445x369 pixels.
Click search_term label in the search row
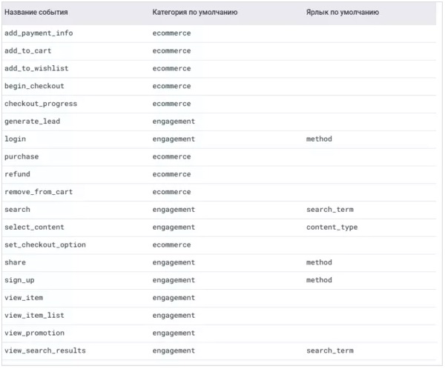330,210
